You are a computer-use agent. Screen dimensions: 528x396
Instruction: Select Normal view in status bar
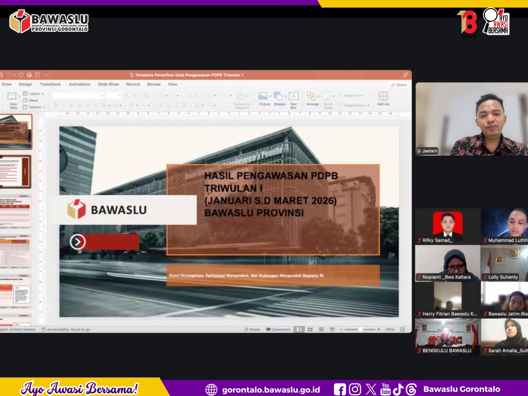point(299,329)
